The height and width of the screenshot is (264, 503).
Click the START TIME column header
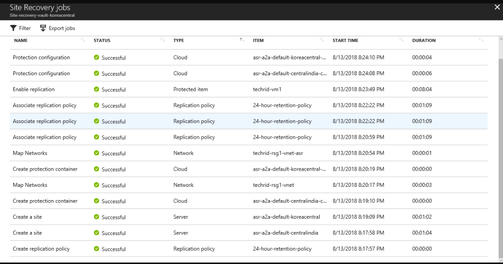click(346, 40)
